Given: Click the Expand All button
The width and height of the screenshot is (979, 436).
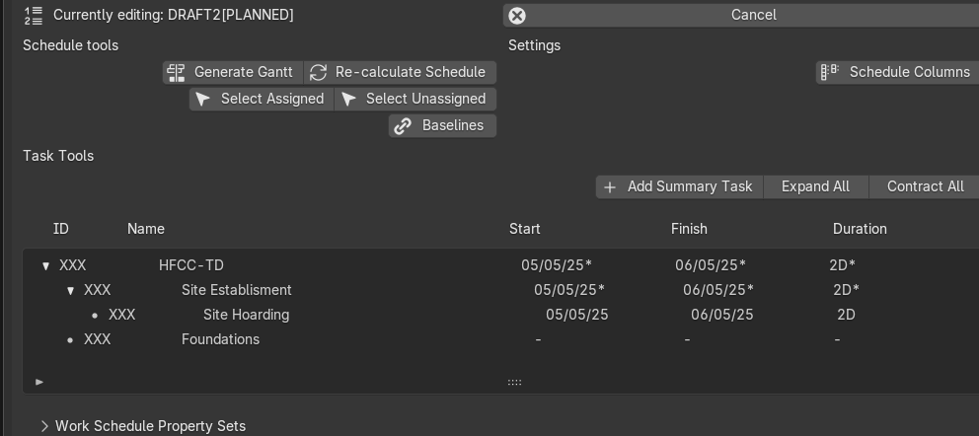Looking at the screenshot, I should [x=815, y=187].
